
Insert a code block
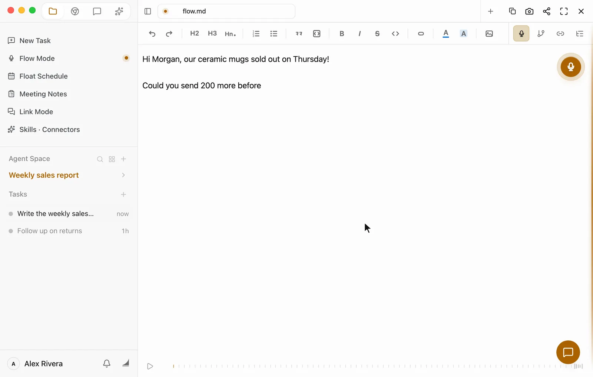317,34
